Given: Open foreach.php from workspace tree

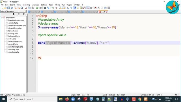Looking at the screenshot, I should tap(13, 31).
